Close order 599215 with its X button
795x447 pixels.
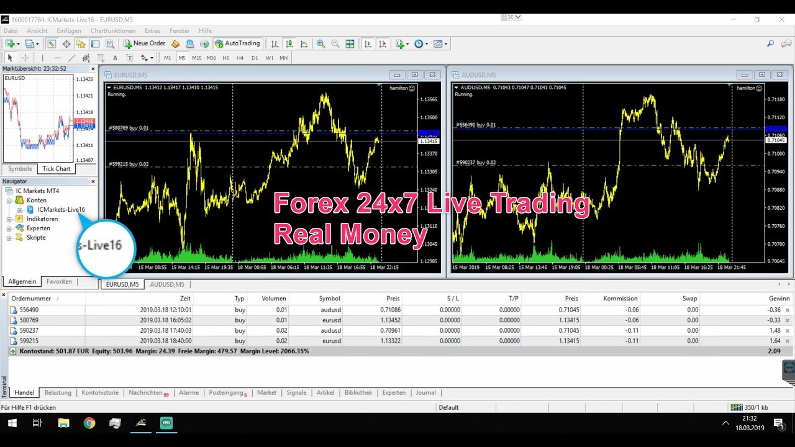[788, 341]
